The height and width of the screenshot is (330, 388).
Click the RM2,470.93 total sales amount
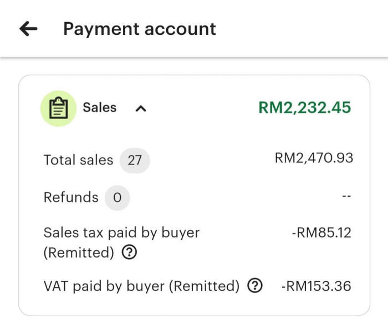(x=314, y=158)
